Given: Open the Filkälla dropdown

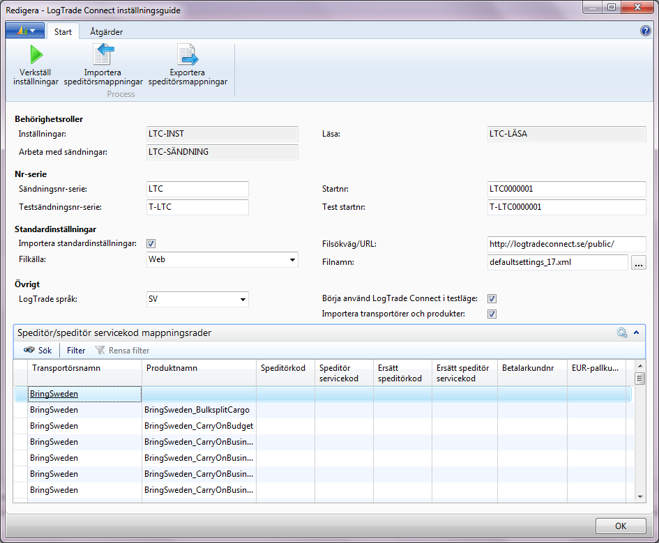Looking at the screenshot, I should point(292,259).
